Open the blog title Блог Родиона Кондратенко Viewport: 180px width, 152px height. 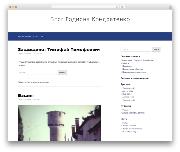click(90, 19)
